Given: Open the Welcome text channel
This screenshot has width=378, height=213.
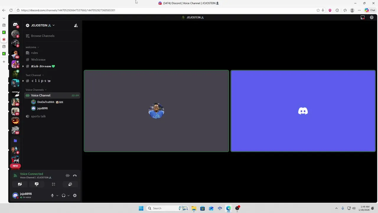Looking at the screenshot, I should point(38,60).
